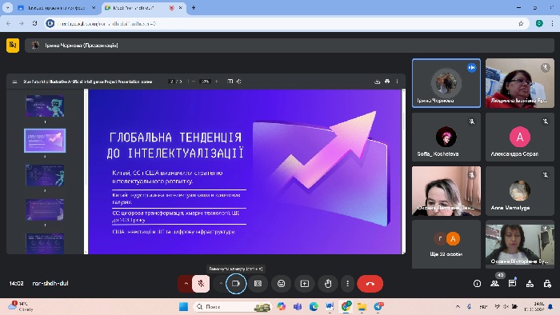560x315 pixels.
Task: Open the activities icon in bottom bar
Action: (x=530, y=284)
